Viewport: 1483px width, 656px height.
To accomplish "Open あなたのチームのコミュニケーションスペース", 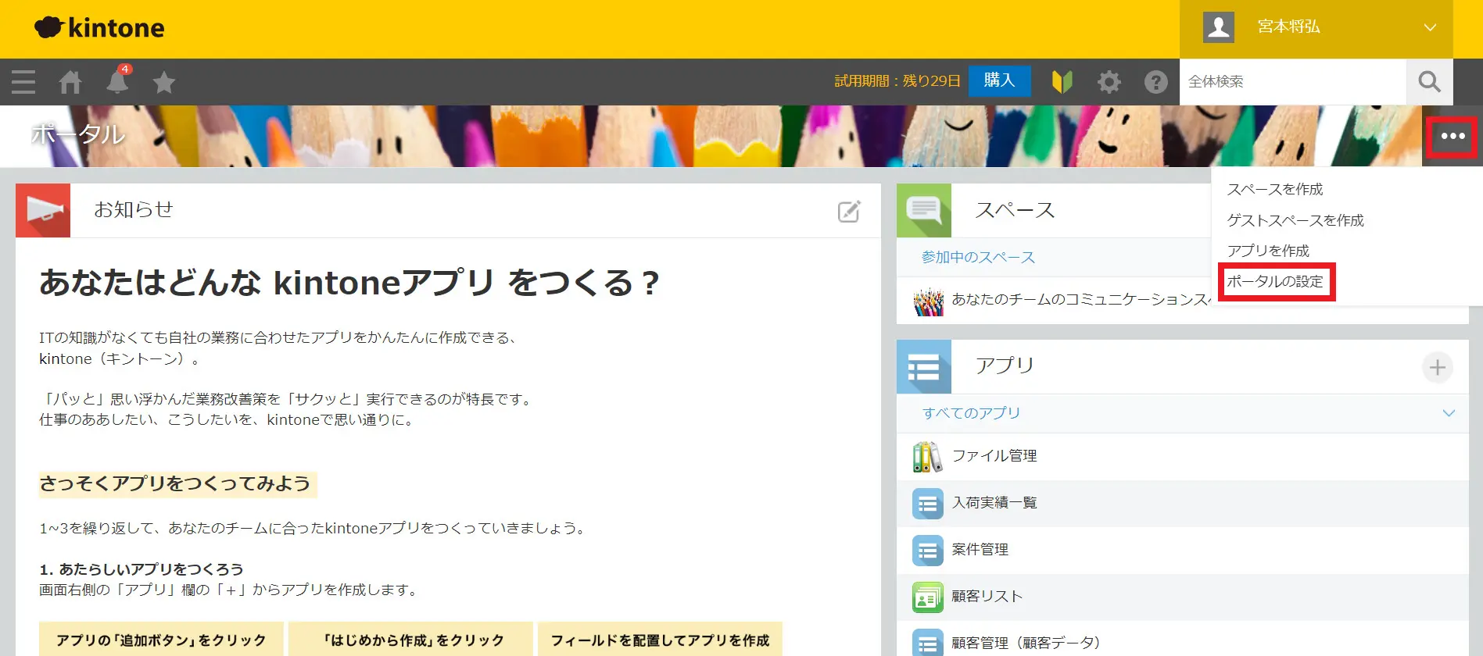I will point(1081,299).
